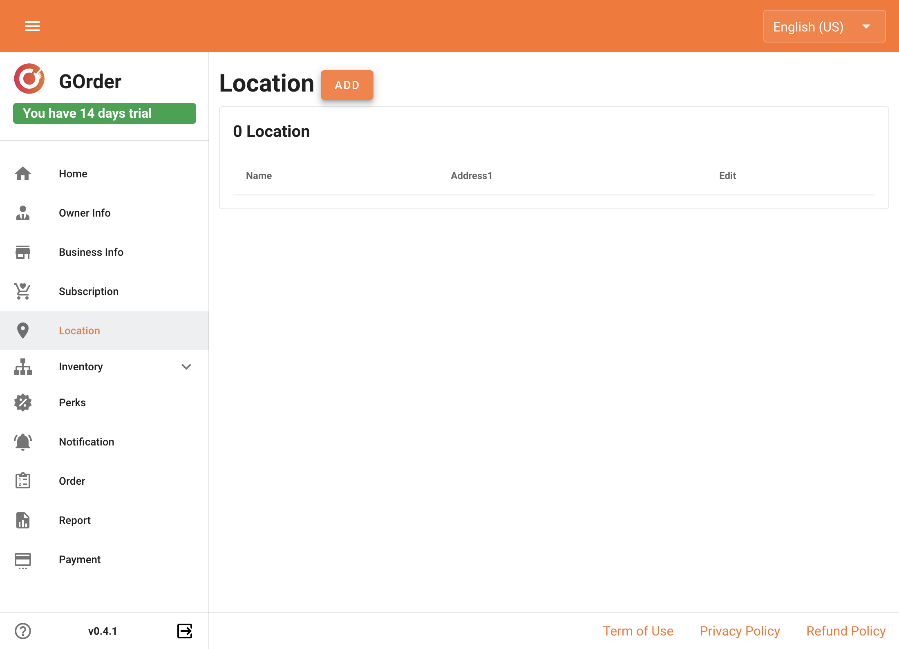Click the Business Info storefront icon
899x649 pixels.
point(23,252)
